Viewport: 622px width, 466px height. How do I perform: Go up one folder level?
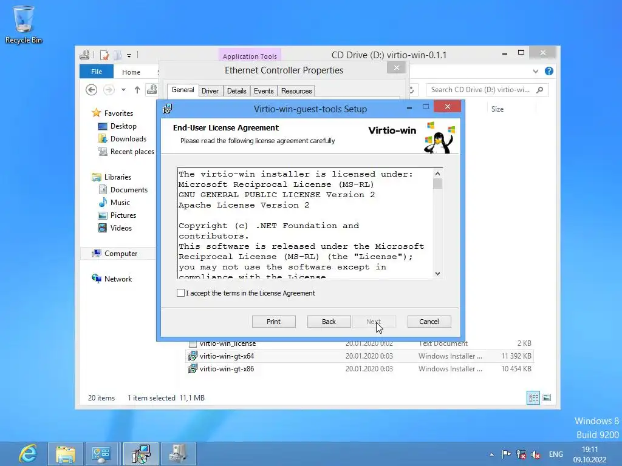137,90
